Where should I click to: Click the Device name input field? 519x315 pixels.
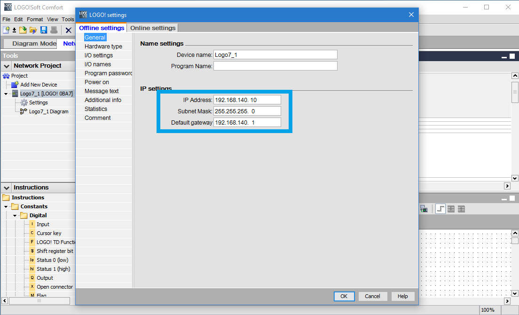click(275, 55)
